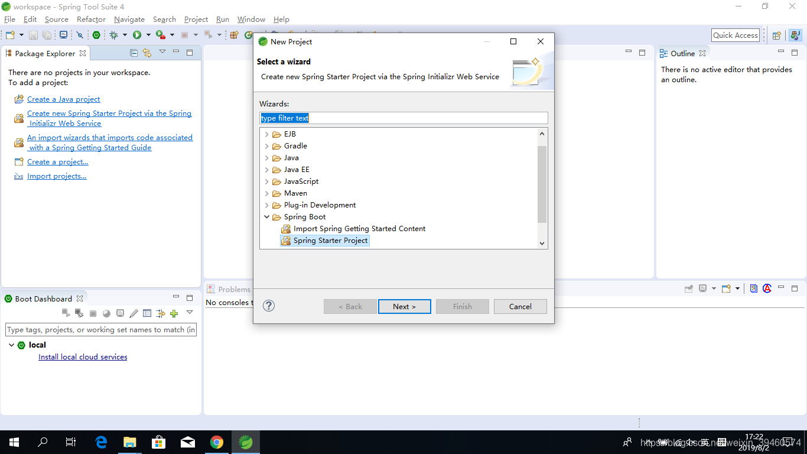This screenshot has width=807, height=454.
Task: Click Cancel in New Project dialog
Action: pyautogui.click(x=520, y=307)
